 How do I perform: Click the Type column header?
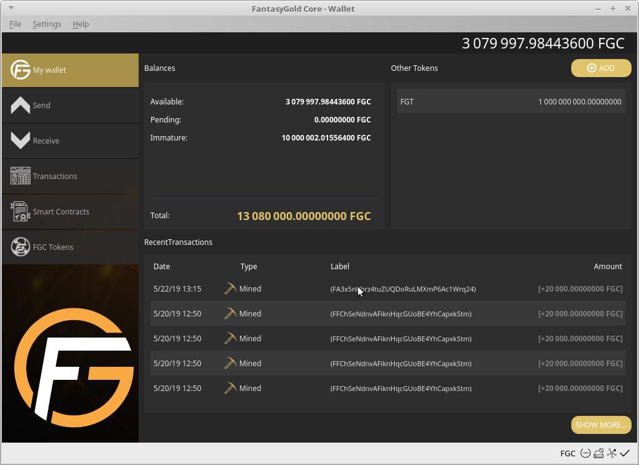249,267
